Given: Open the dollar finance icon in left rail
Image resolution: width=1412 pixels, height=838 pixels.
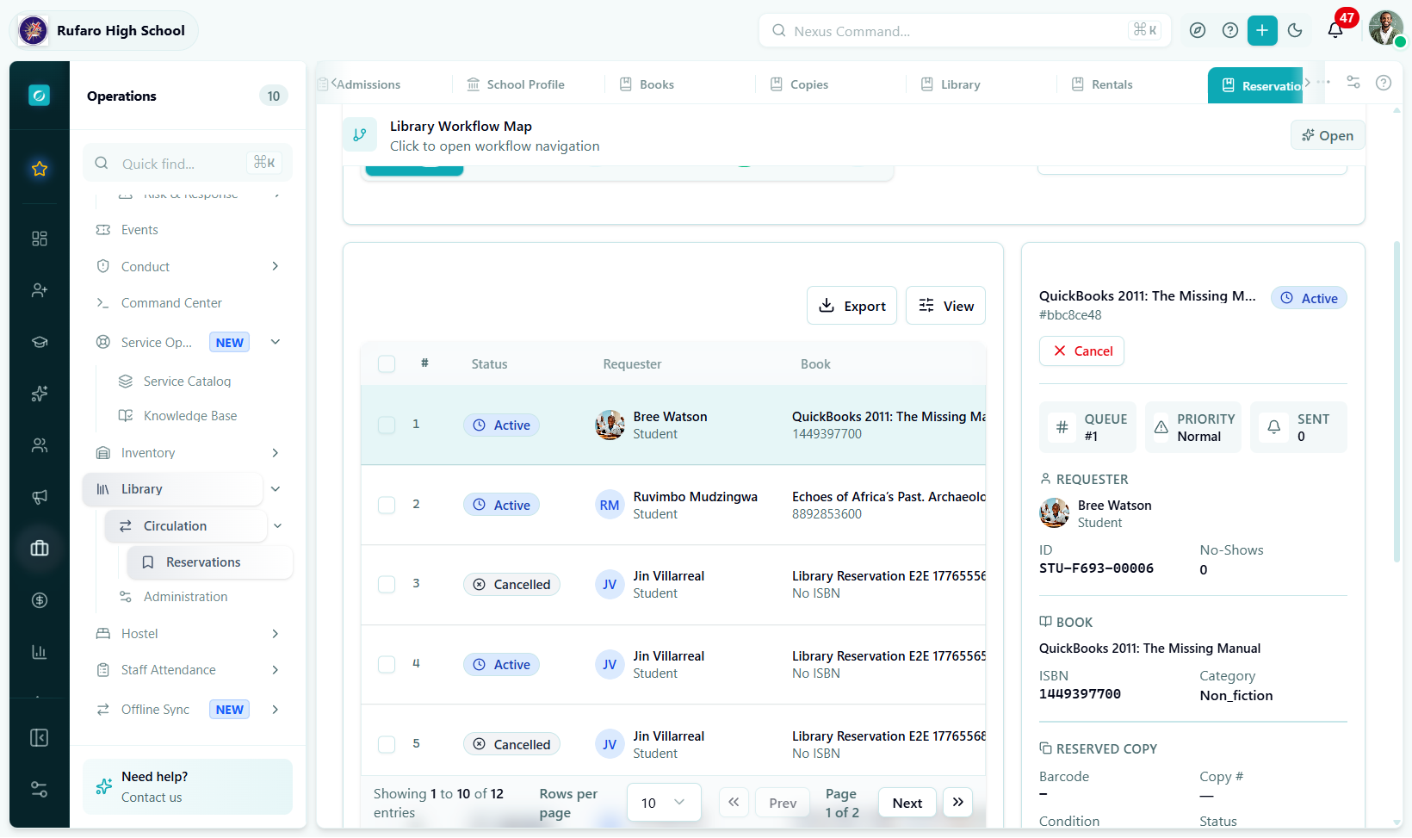Looking at the screenshot, I should tap(40, 600).
